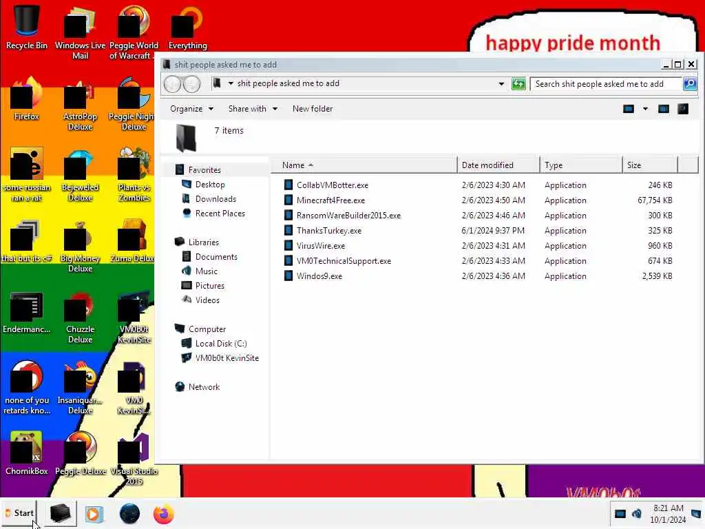This screenshot has height=529, width=705.
Task: Click Firefox icon in the taskbar
Action: pos(164,514)
